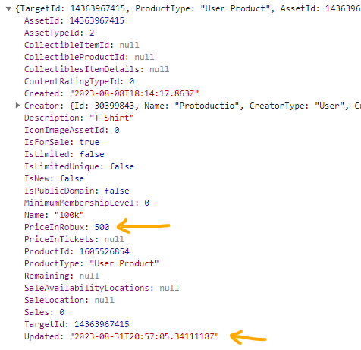Click the MinimumMembershipLevel property
This screenshot has height=350, width=361.
[86, 203]
